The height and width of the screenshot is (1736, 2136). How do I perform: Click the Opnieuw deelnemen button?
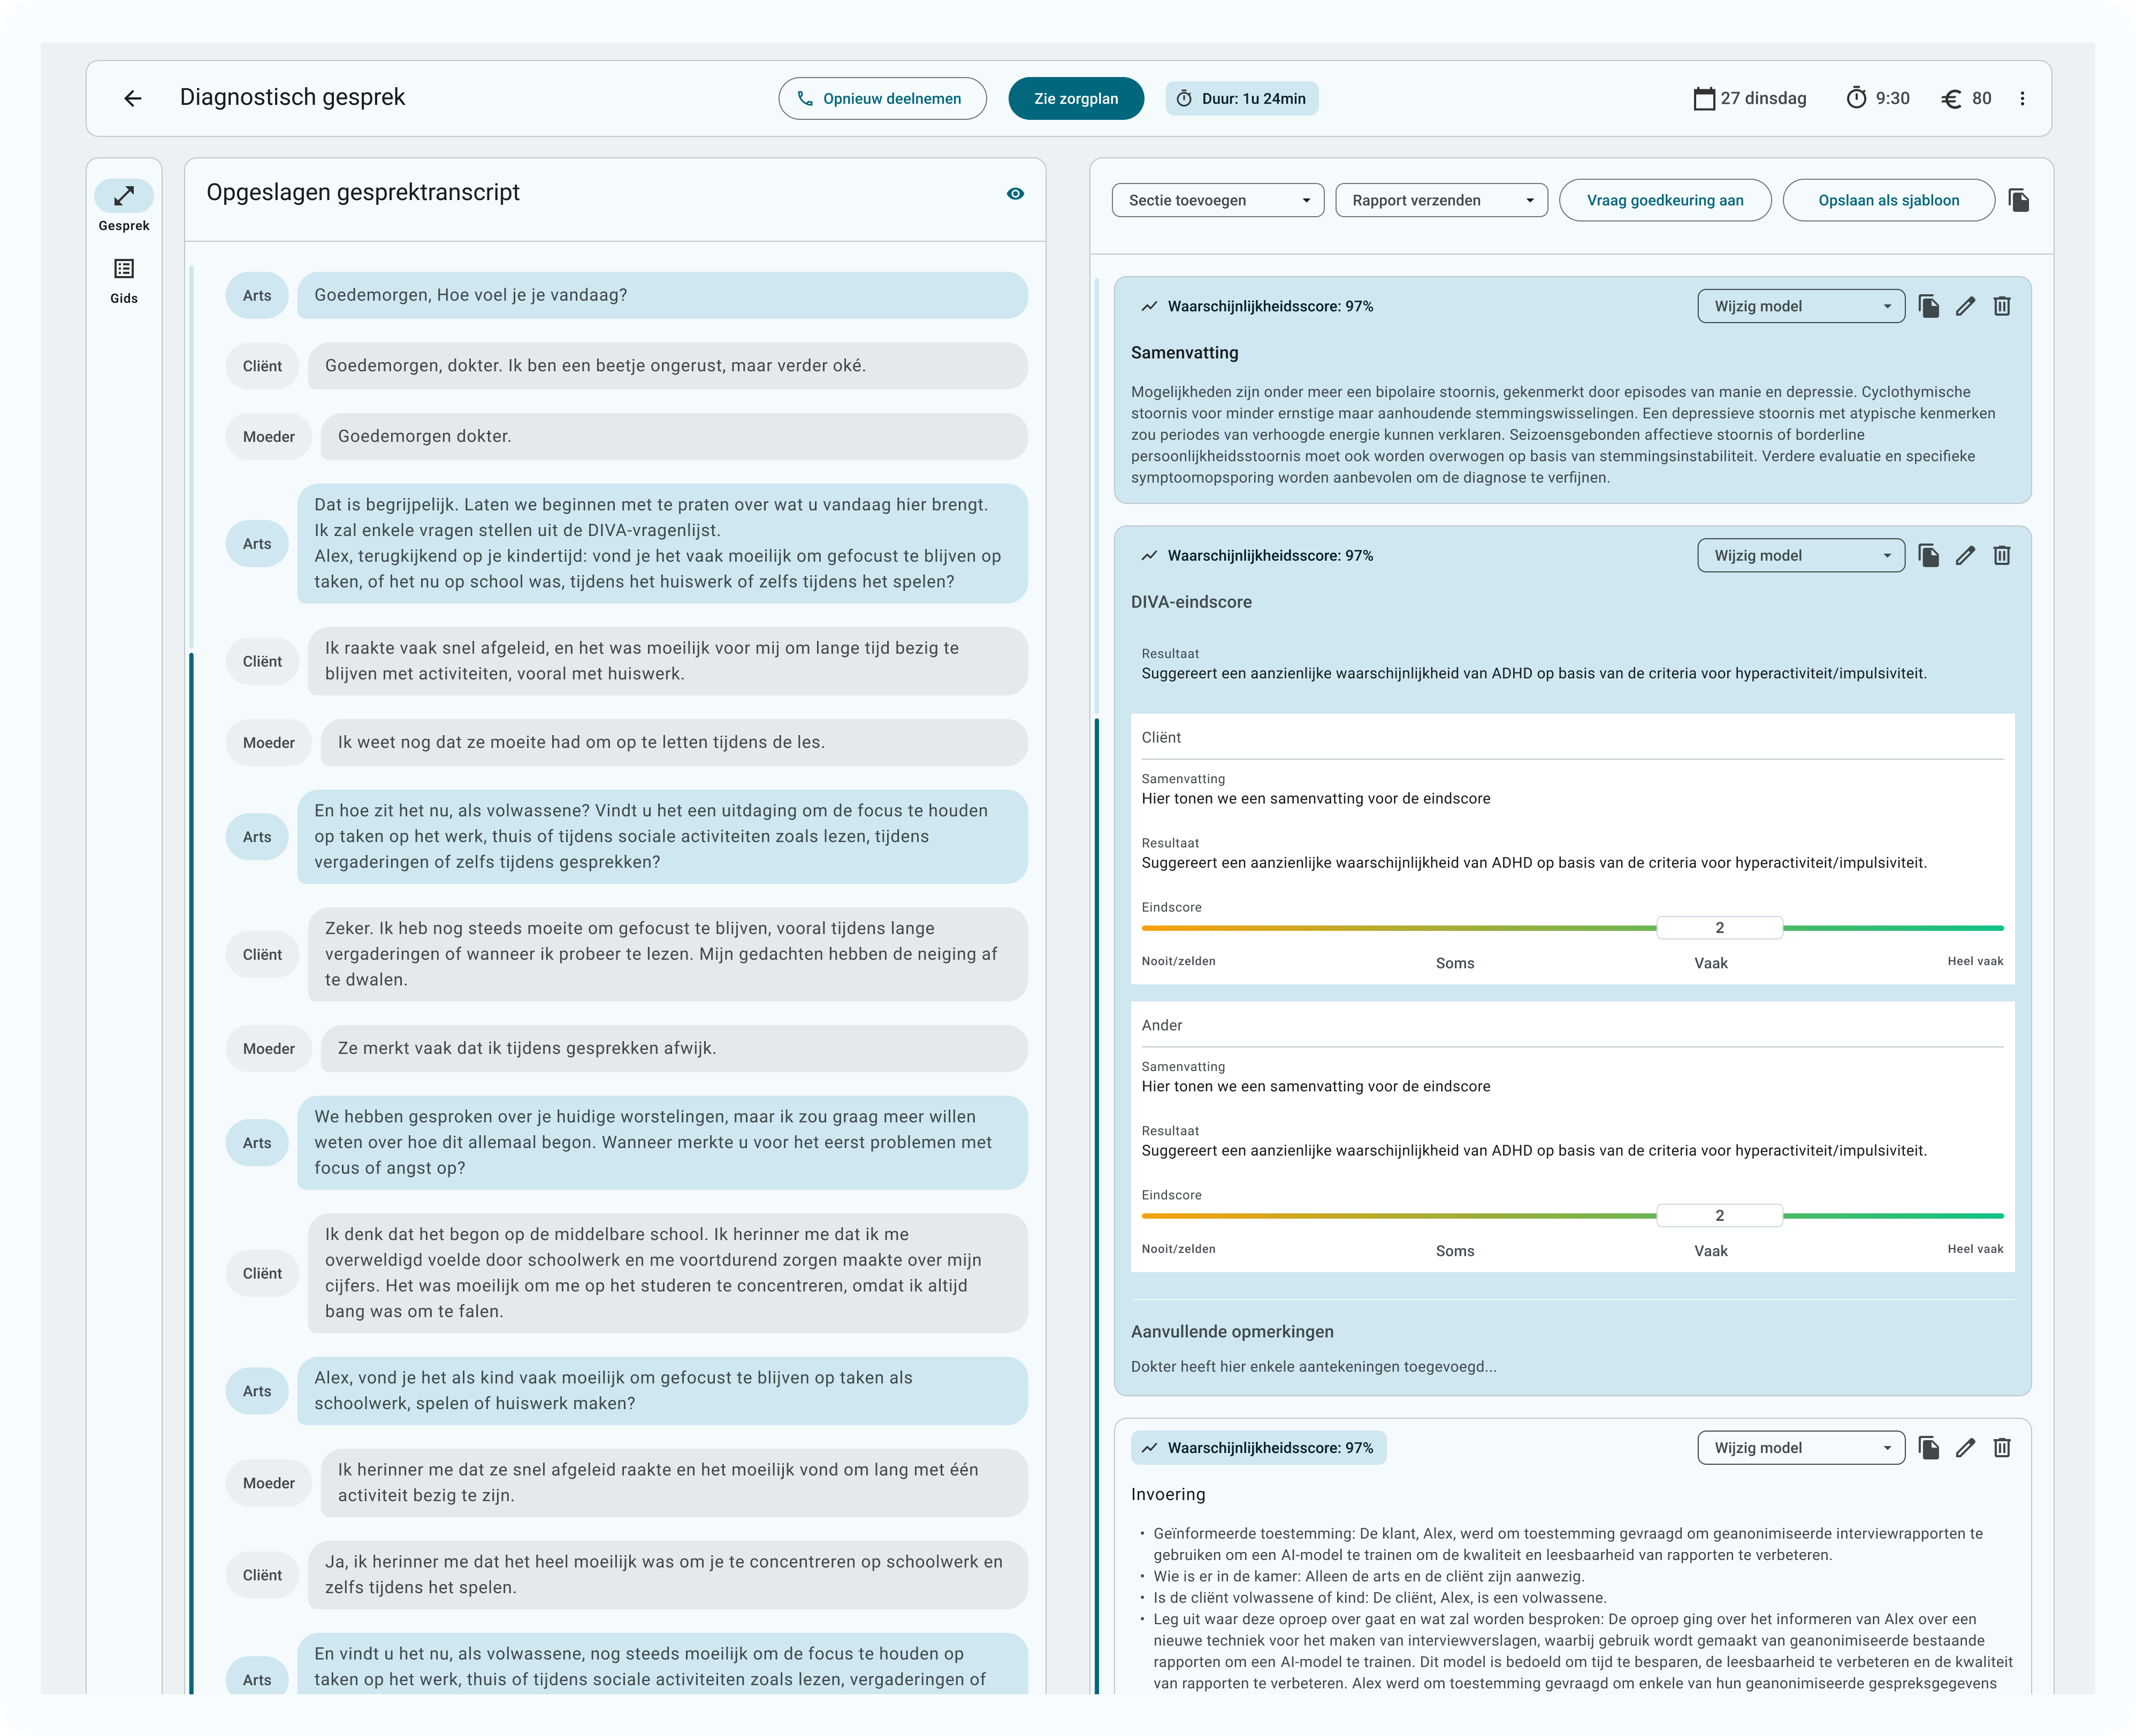pyautogui.click(x=882, y=98)
